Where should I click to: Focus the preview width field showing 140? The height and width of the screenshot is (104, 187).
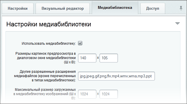click(x=87, y=58)
